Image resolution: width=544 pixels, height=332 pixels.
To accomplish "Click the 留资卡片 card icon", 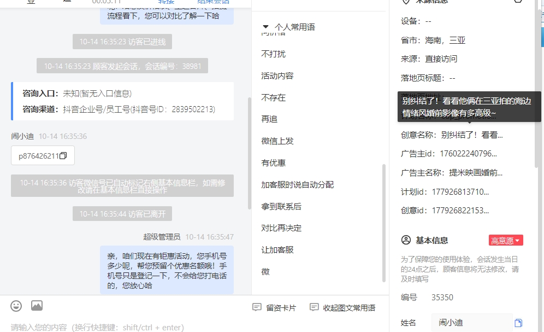I will pyautogui.click(x=257, y=307).
